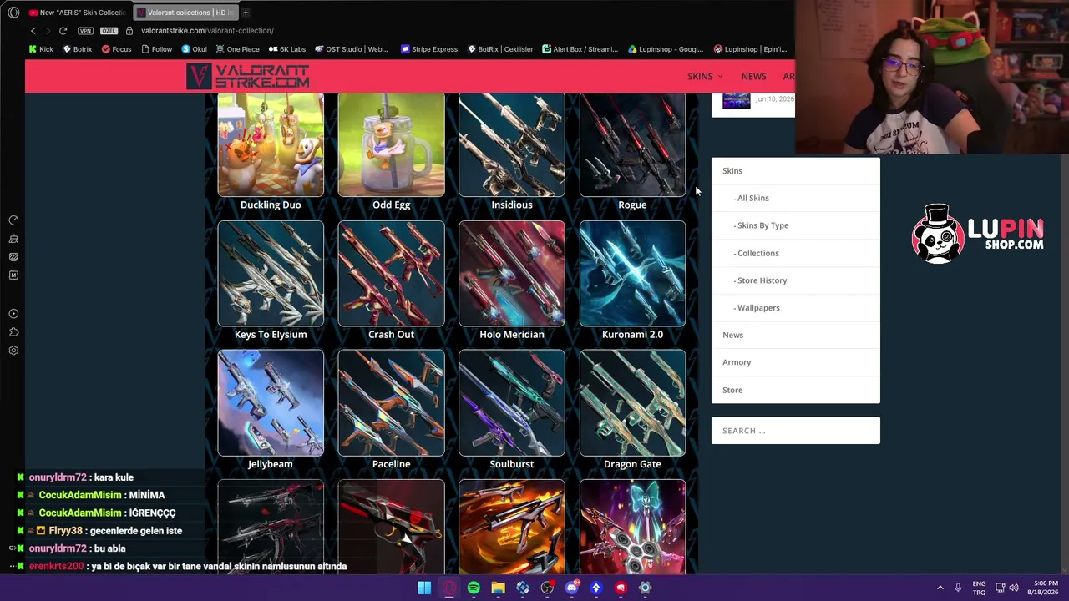
Task: Click the Valorant Strike site logo
Action: click(x=247, y=76)
